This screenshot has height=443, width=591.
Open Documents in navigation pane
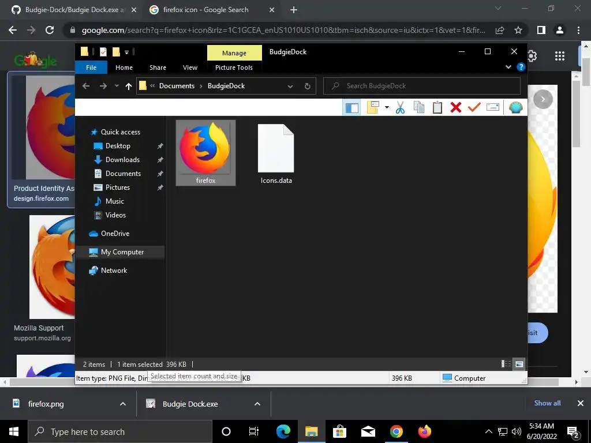pos(123,174)
